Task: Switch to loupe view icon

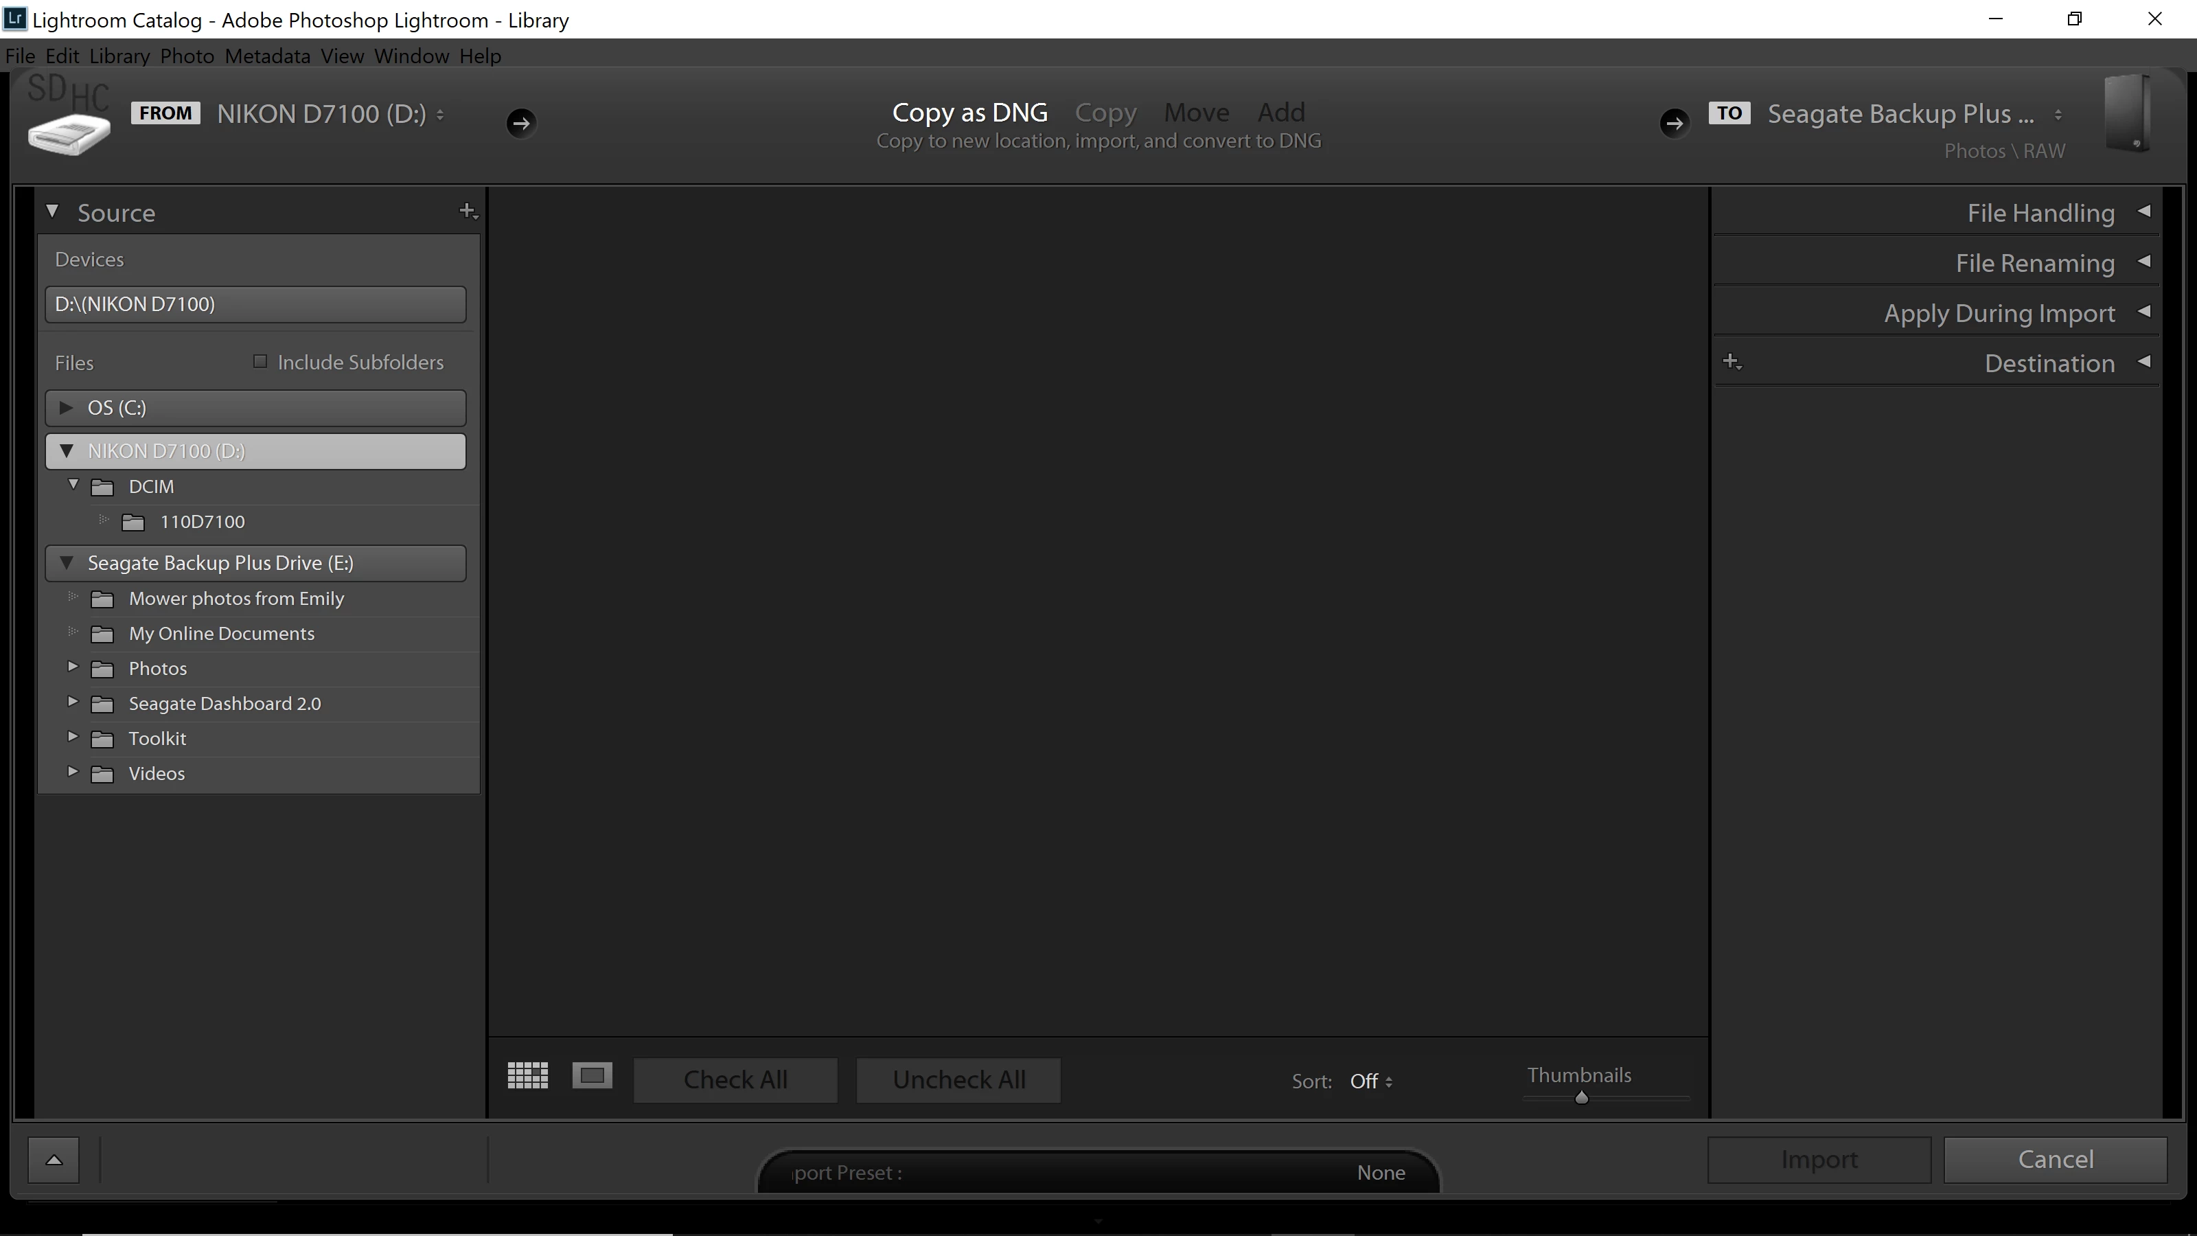Action: tap(592, 1075)
